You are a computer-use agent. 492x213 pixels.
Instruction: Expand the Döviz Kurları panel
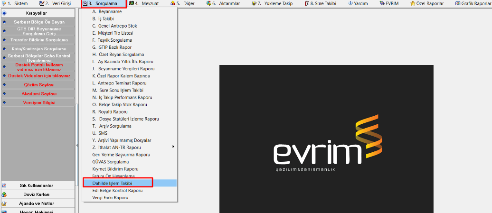tap(38, 194)
